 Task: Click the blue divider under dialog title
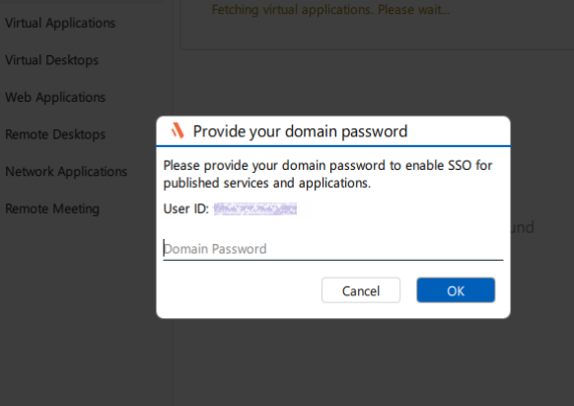(333, 146)
